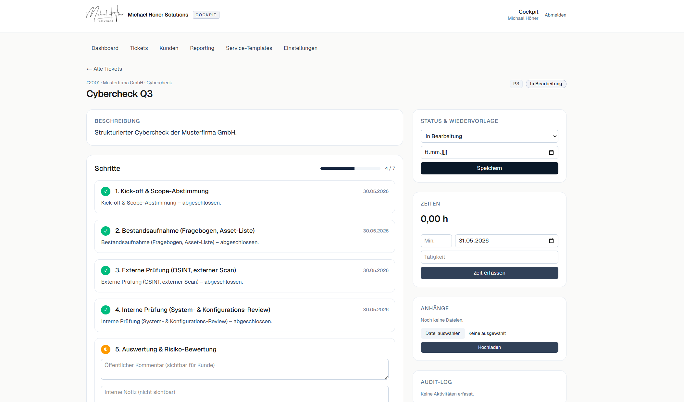This screenshot has height=402, width=684.
Task: Click the ANHÄNGE heading
Action: [435, 309]
